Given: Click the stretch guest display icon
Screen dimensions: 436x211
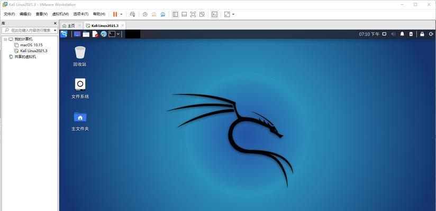Looking at the screenshot, I should [227, 14].
